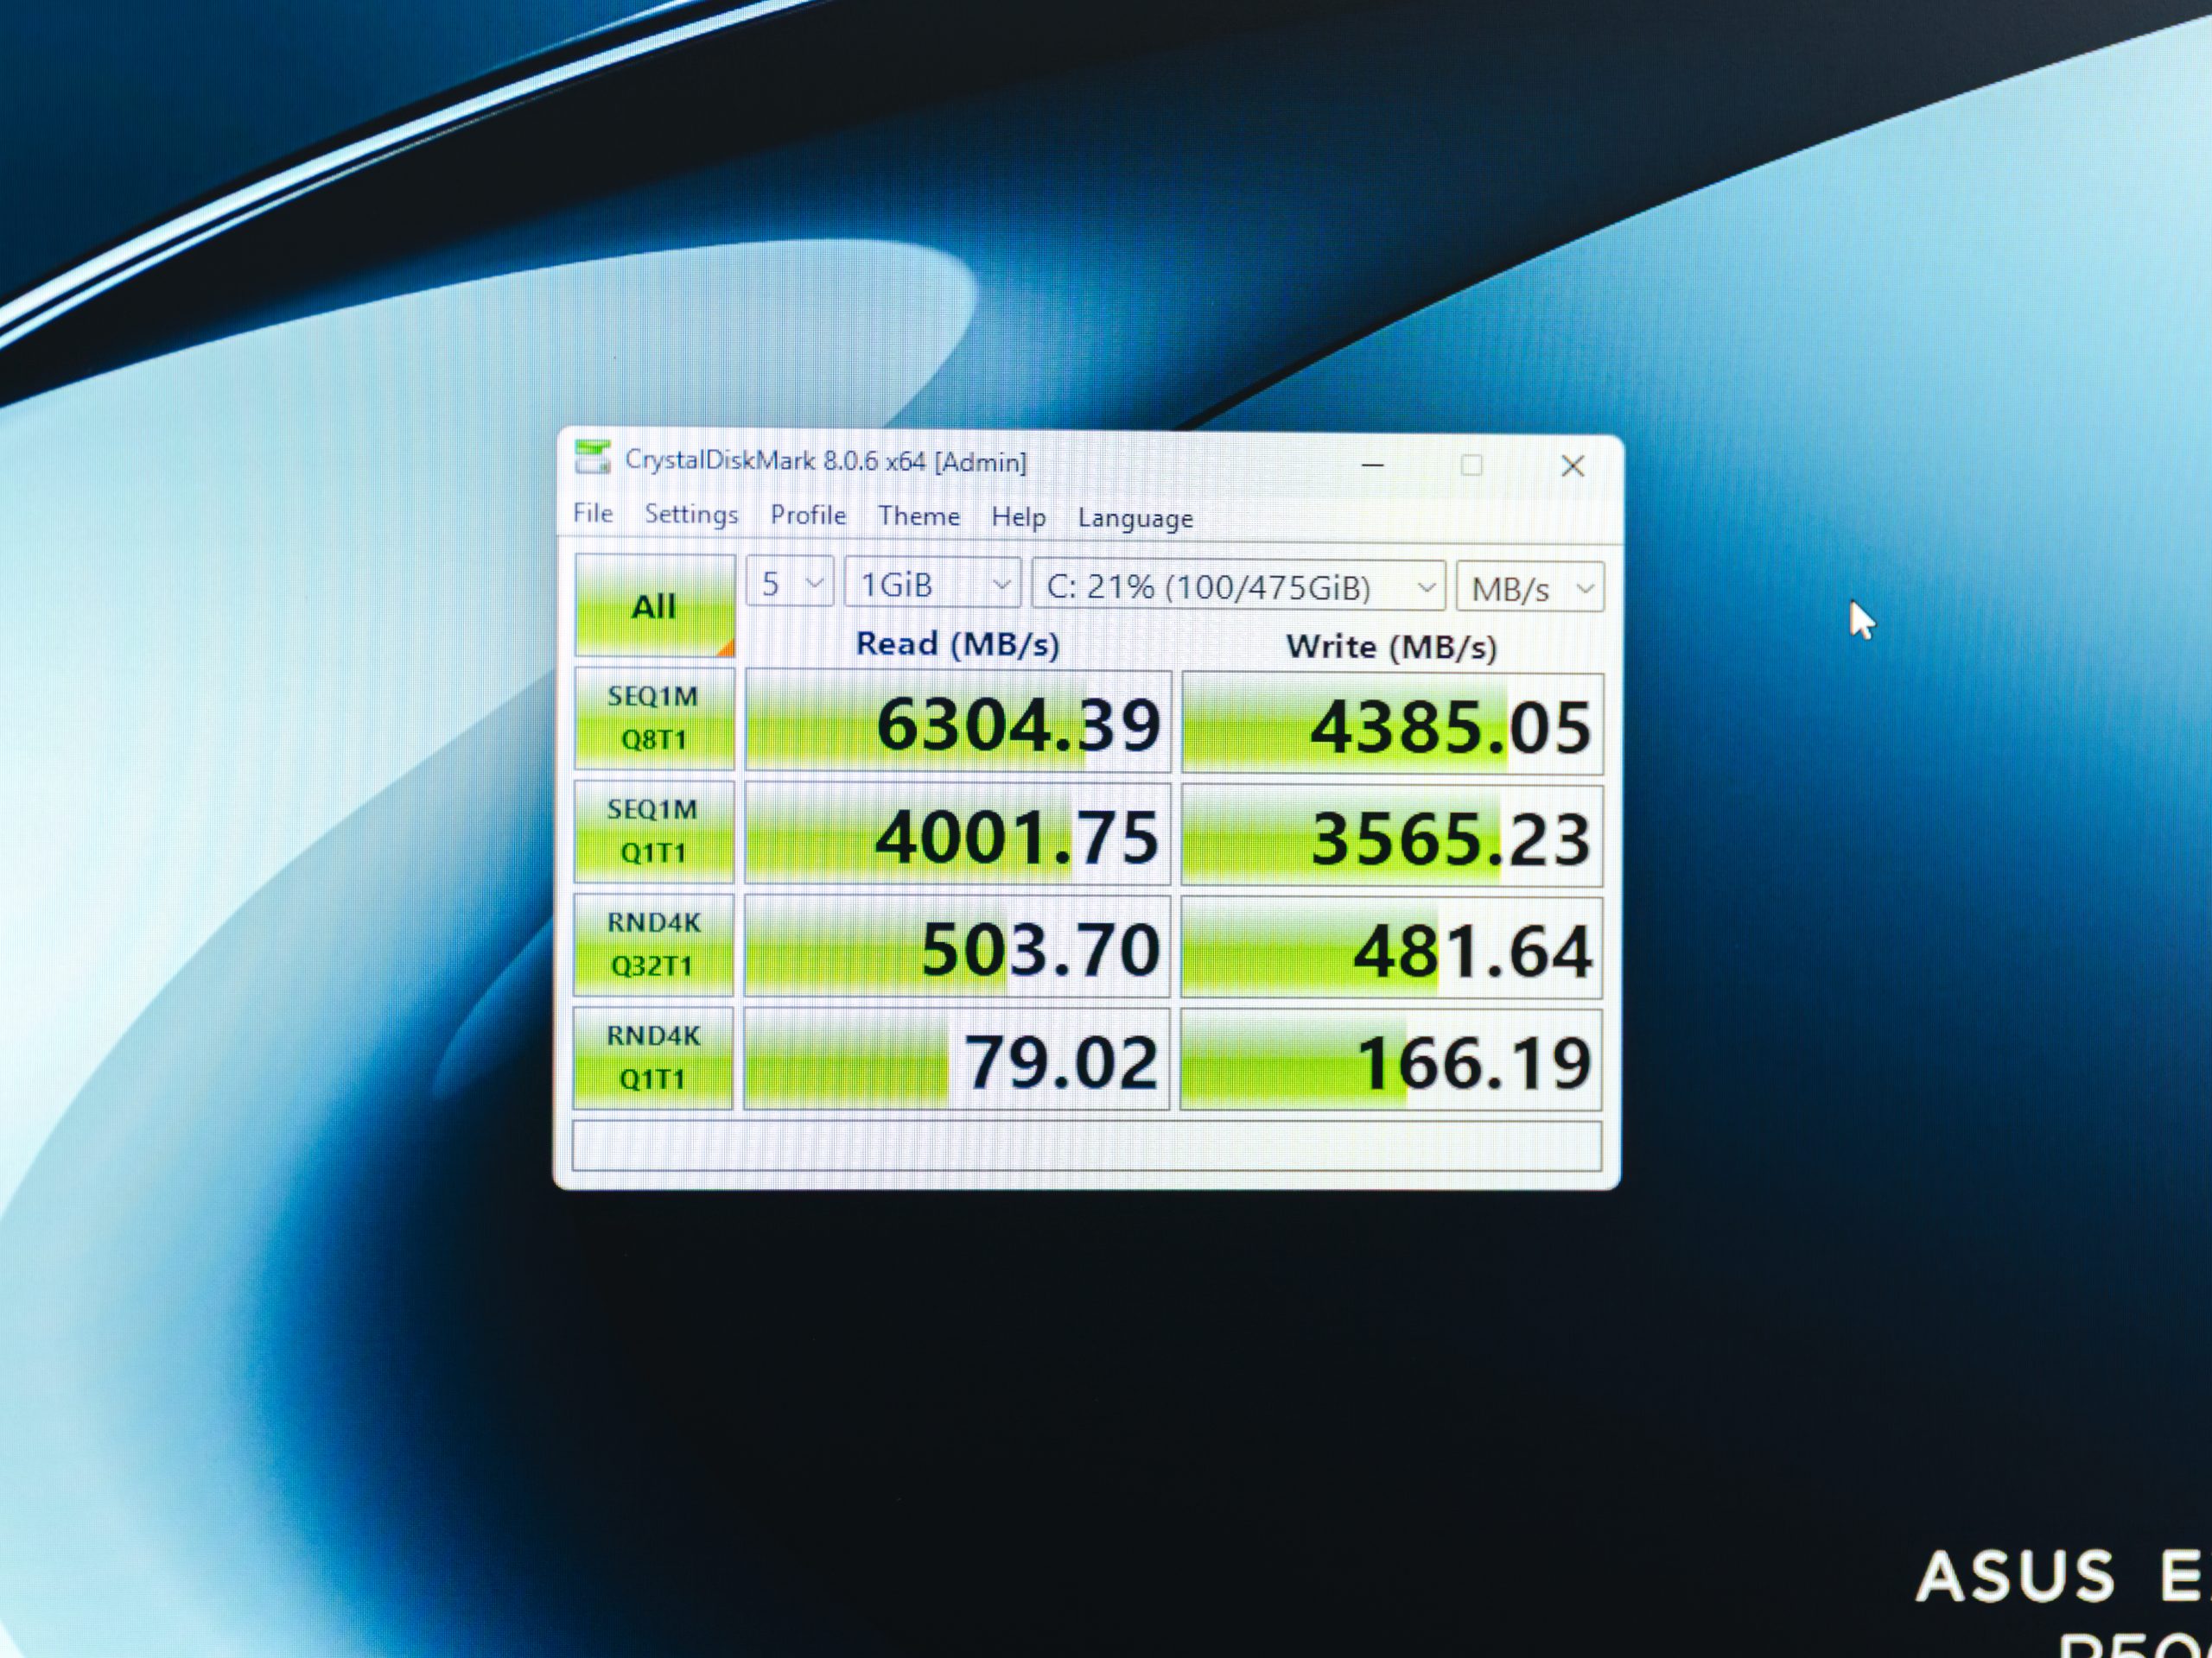
Task: Open the Profile menu
Action: [808, 515]
